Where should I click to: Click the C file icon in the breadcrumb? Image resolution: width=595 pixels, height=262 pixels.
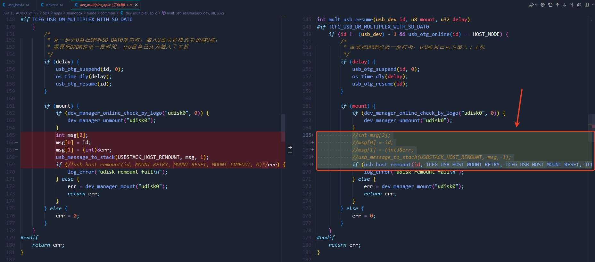click(122, 13)
